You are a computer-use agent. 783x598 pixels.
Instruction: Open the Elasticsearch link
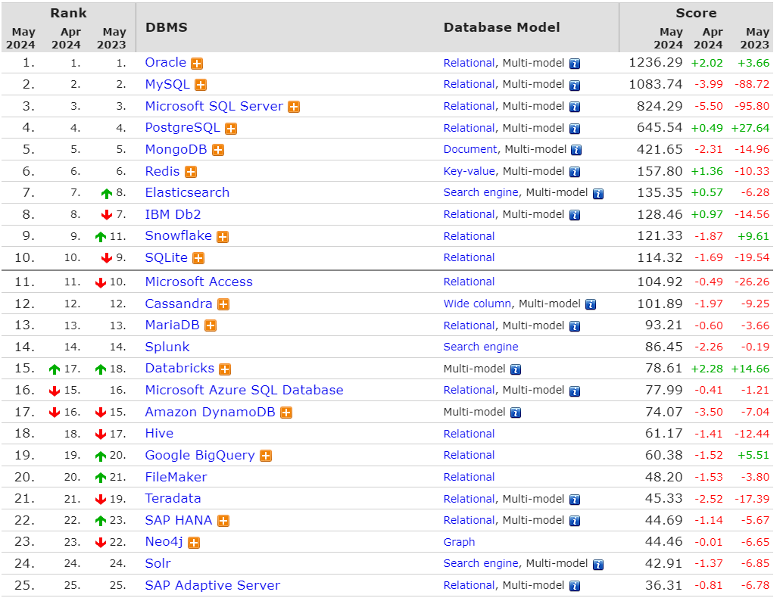point(187,193)
